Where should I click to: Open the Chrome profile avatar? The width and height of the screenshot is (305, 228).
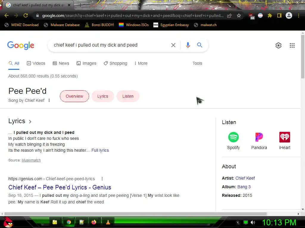tap(289, 15)
